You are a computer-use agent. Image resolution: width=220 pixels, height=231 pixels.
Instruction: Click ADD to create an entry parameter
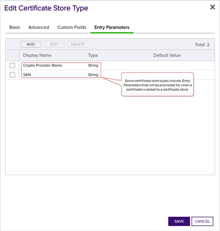coord(31,44)
